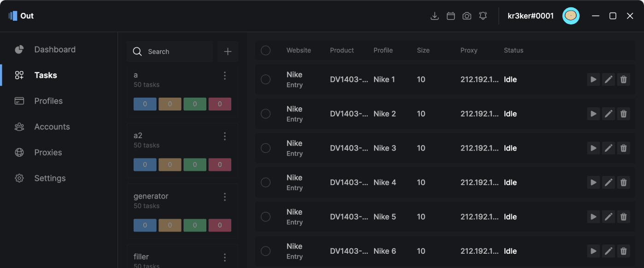Add a new task group with plus button
Screen dimensions: 644x268
tap(228, 52)
